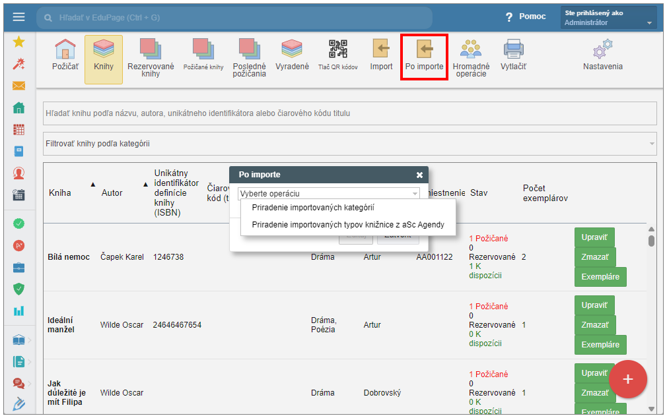Click Exempláre button for Ideální manžel

point(600,344)
